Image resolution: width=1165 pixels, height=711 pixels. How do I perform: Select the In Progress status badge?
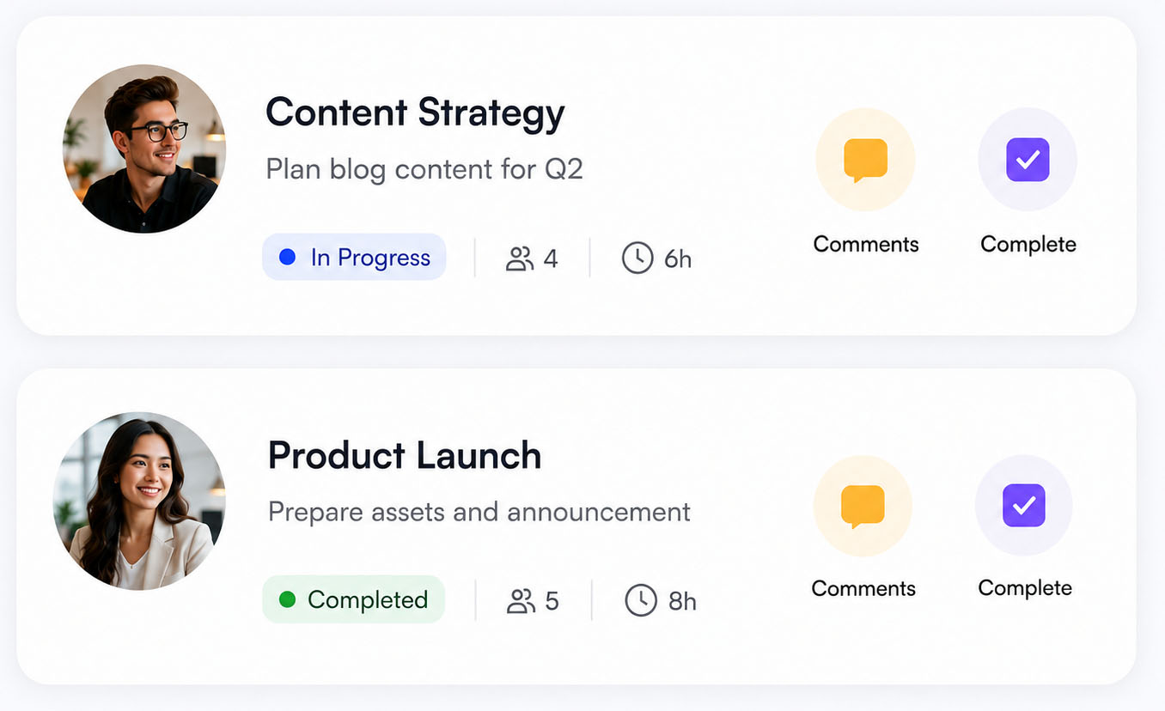pyautogui.click(x=354, y=257)
